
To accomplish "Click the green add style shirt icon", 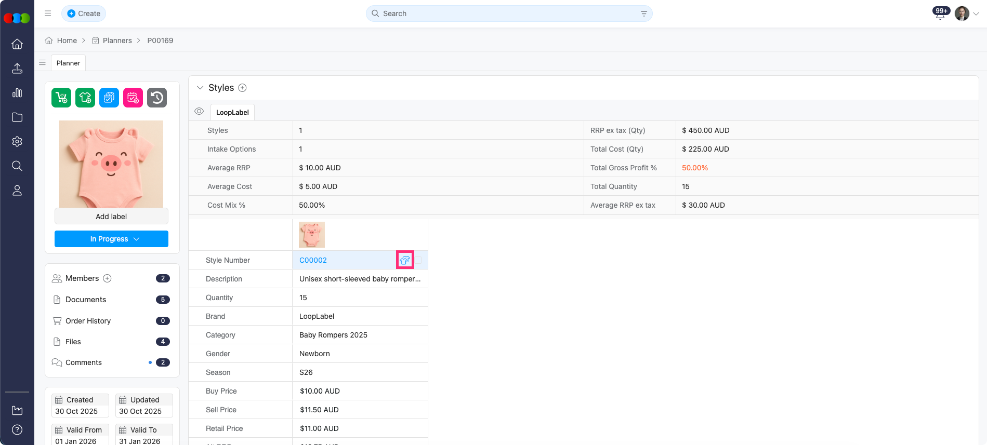I will tap(85, 98).
